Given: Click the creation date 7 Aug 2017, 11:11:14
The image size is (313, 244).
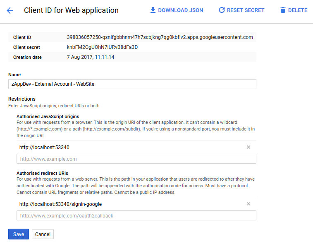Looking at the screenshot, I should pos(91,57).
